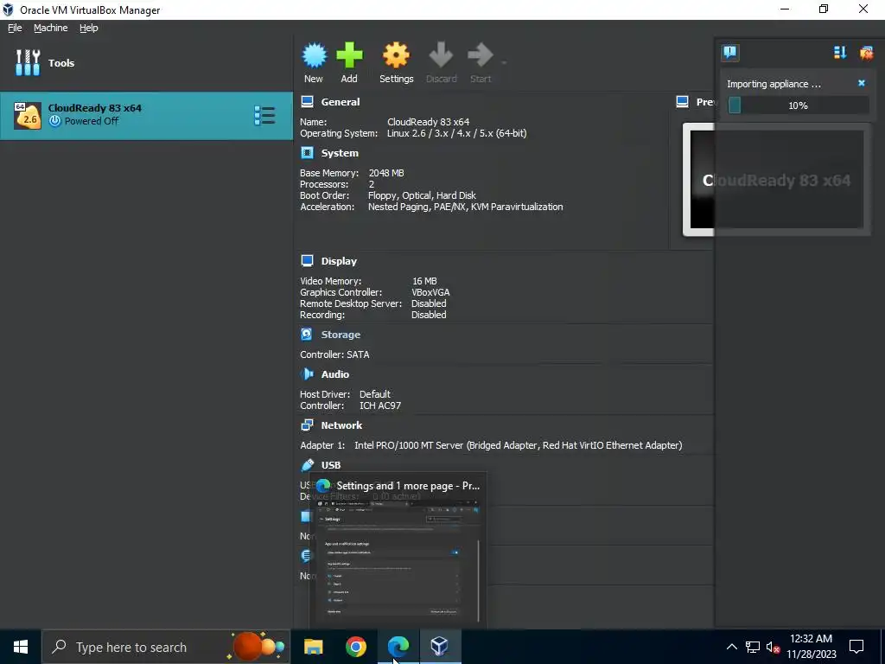Click the Audio speaker icon
The width and height of the screenshot is (885, 664).
307,373
